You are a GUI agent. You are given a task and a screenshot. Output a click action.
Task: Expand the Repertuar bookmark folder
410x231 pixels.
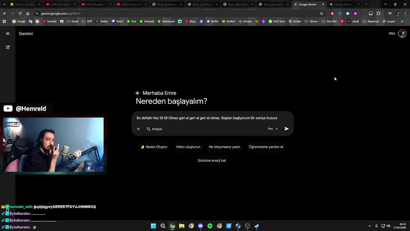point(371,21)
